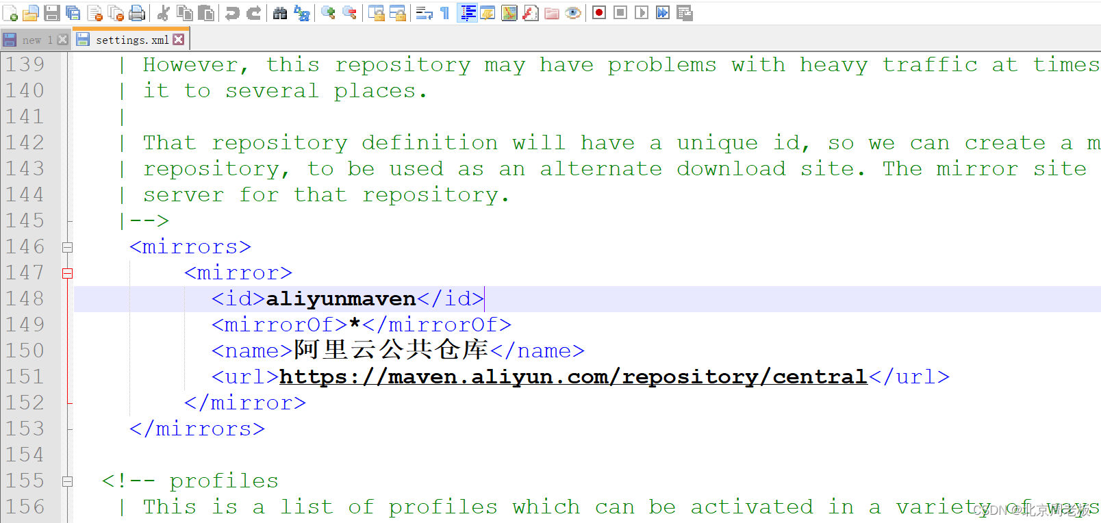The height and width of the screenshot is (523, 1101).
Task: Cut selection with the scissors icon
Action: [x=163, y=13]
